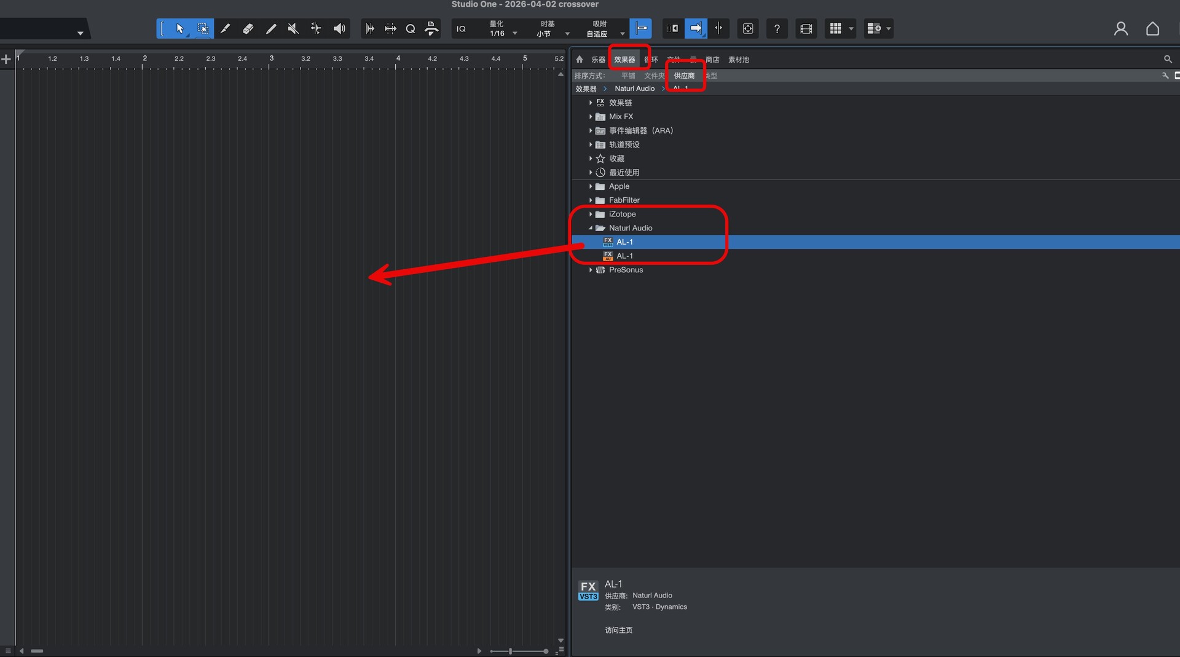This screenshot has height=657, width=1180.
Task: Toggle autoscroll arrow button
Action: [x=696, y=29]
